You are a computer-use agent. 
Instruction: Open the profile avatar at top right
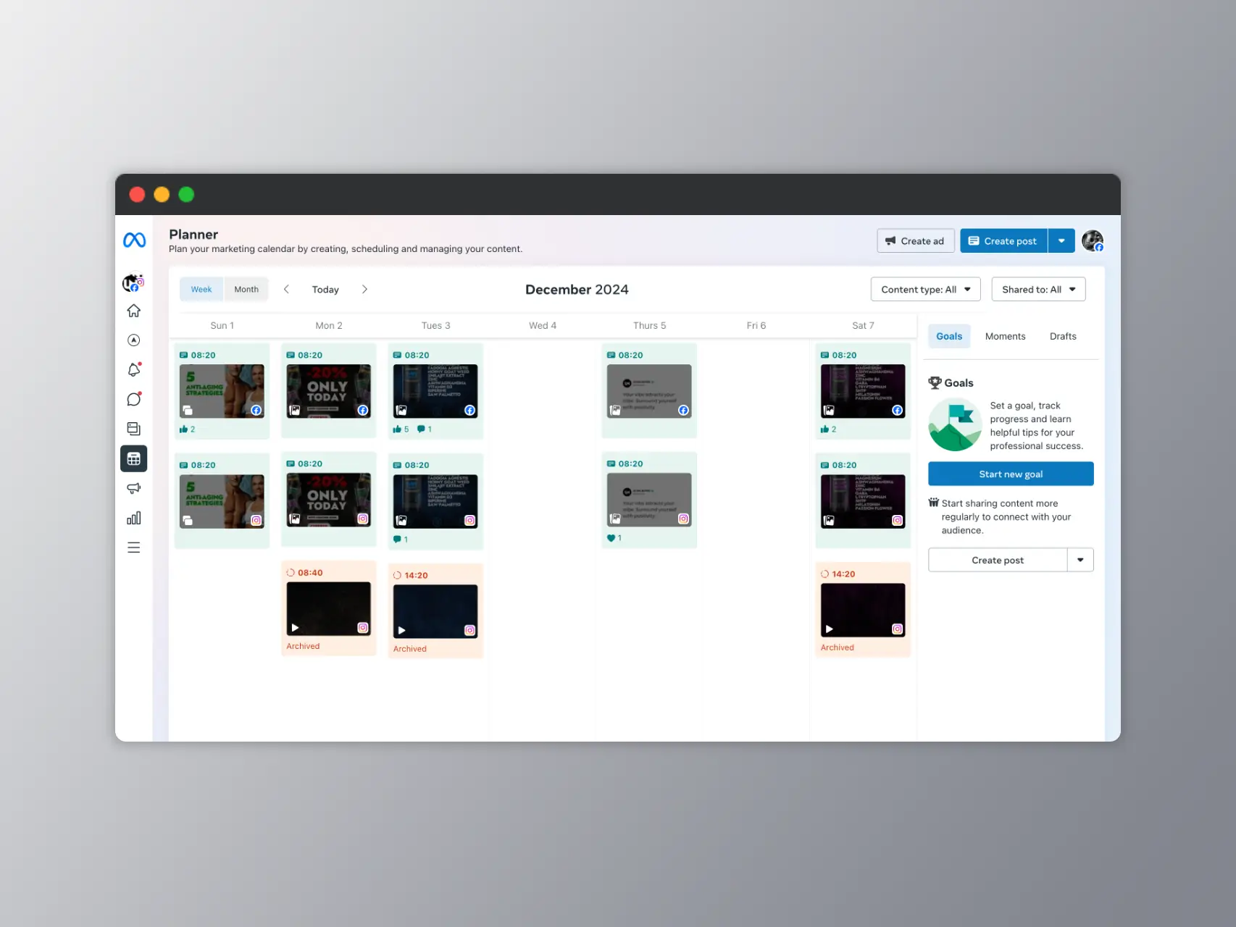point(1093,240)
